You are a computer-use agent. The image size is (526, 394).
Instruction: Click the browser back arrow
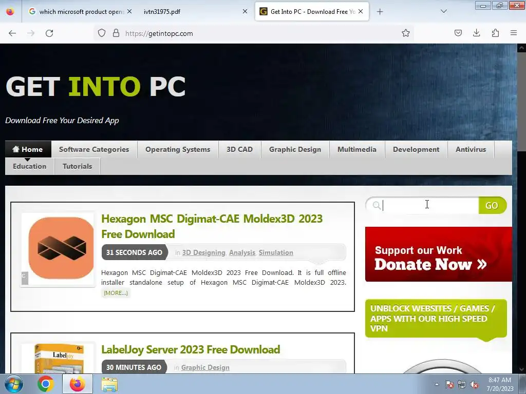[x=12, y=33]
